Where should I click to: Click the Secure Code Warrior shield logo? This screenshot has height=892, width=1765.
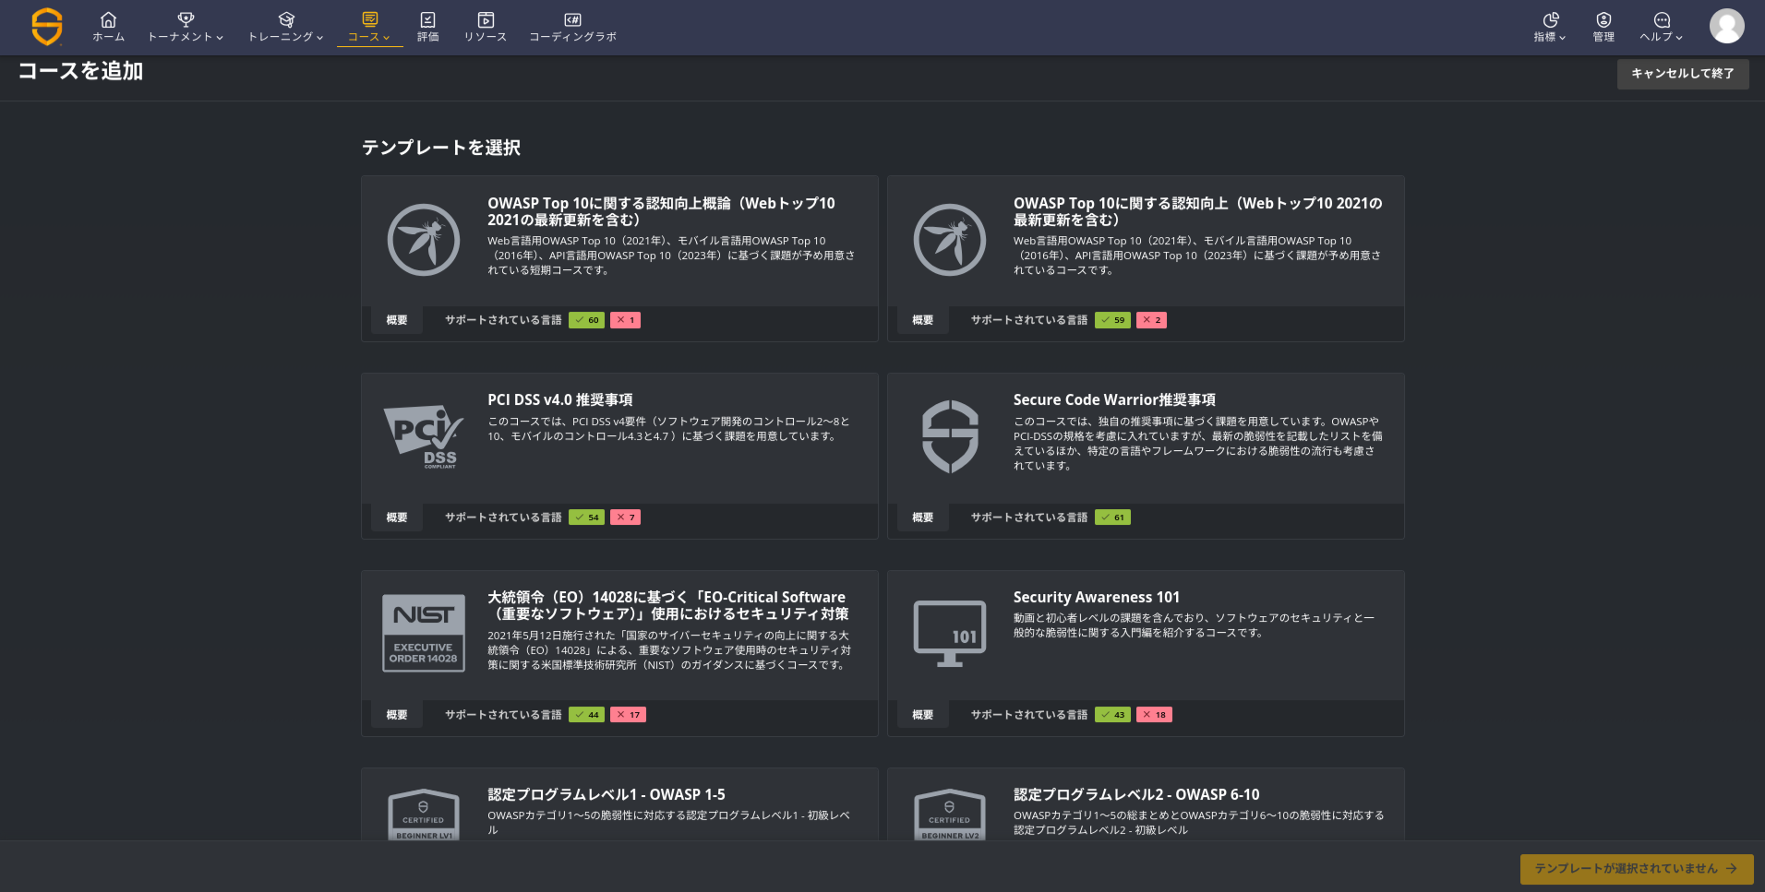point(47,27)
